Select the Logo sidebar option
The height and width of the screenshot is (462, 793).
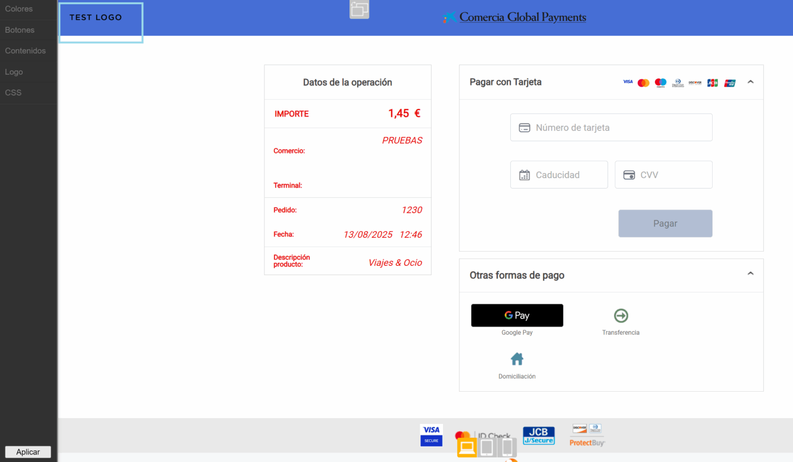[x=14, y=72]
